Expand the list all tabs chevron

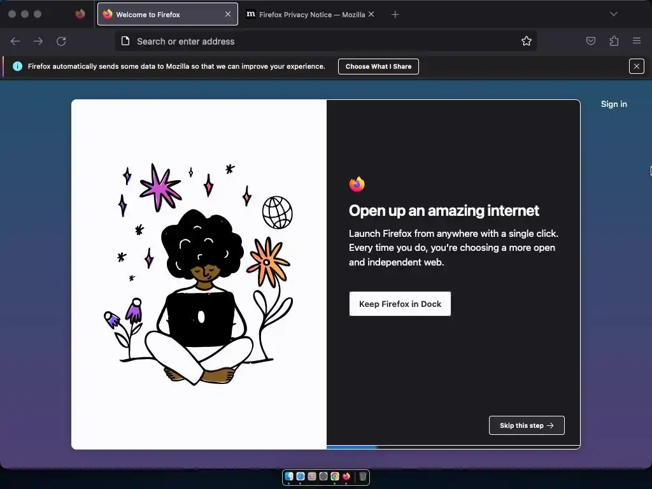click(x=613, y=14)
